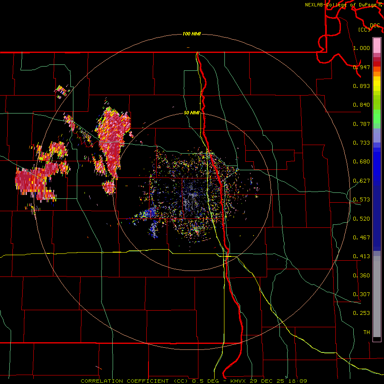384x384 pixels.
Task: Click the 1.000 scale value
Action: tap(361, 48)
